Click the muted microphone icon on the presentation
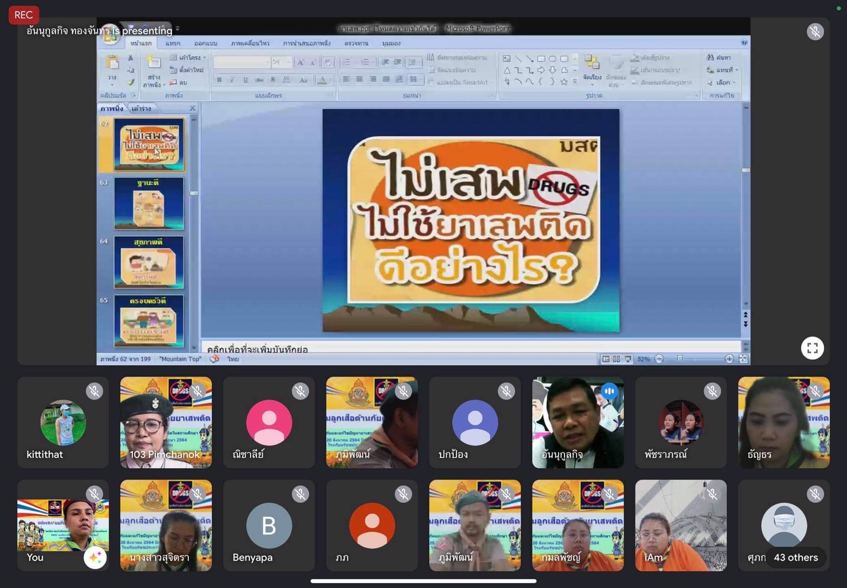The height and width of the screenshot is (588, 847). (815, 31)
